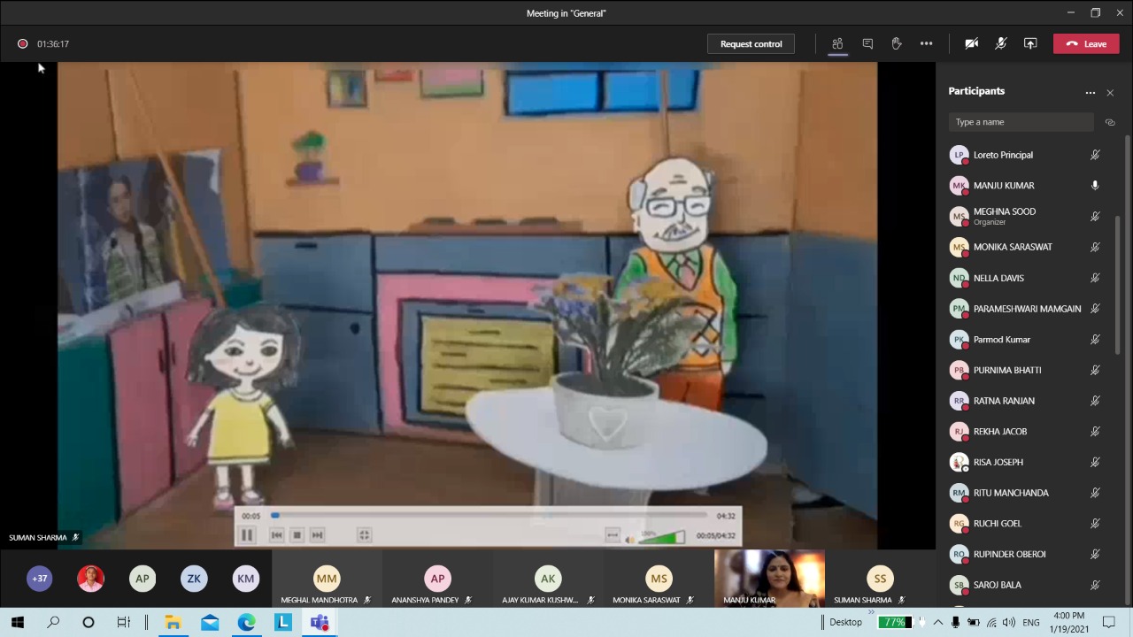Turn the camera on
Screen dimensions: 1133x637
tap(972, 43)
